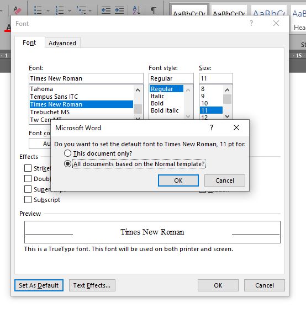Click the red Font Color icon in ribbon
Image resolution: width=306 pixels, height=319 pixels.
tap(8, 28)
